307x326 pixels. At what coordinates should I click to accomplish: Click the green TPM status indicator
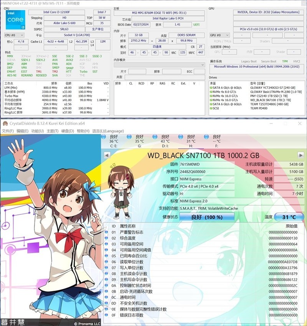pos(285,61)
